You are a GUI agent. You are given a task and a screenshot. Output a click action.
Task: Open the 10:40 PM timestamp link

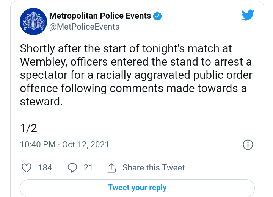click(x=38, y=145)
